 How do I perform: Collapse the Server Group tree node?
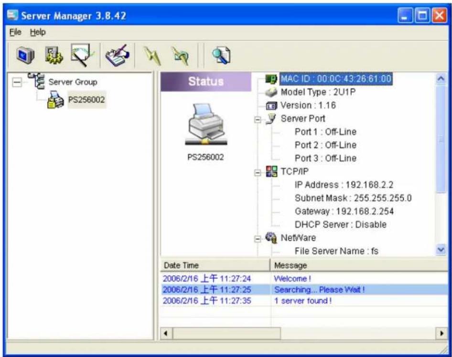point(17,83)
